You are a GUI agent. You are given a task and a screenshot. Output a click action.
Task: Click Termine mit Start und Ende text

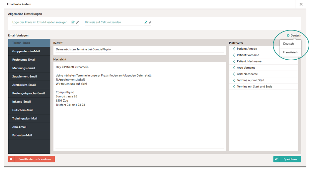pos(255,86)
